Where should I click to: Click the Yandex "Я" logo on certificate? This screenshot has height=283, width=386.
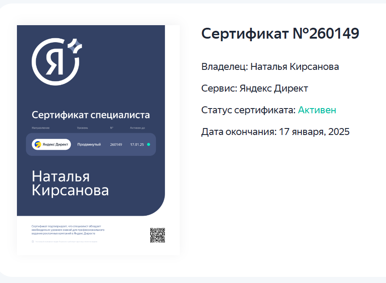pos(55,62)
